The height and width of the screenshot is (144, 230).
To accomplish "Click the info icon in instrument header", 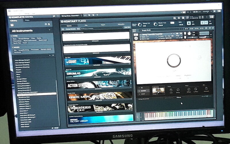I will coord(181,33).
